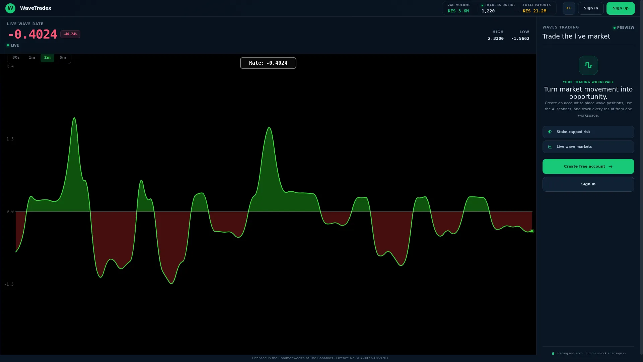Click the arrow on Create free account
The image size is (643, 362).
tap(611, 167)
